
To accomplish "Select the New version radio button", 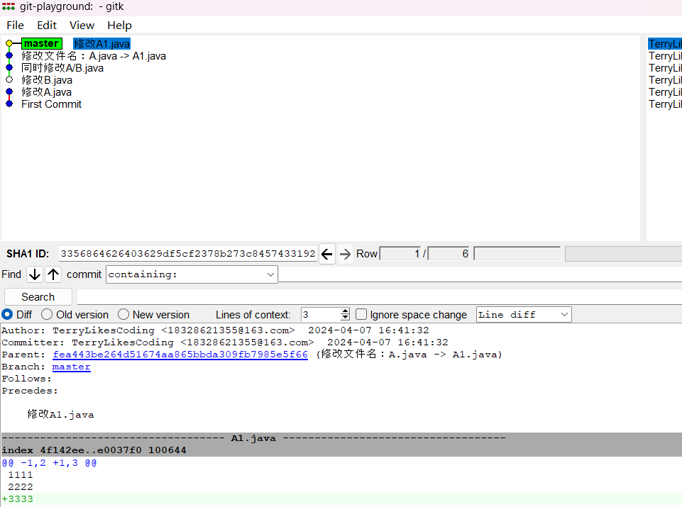I will click(123, 315).
